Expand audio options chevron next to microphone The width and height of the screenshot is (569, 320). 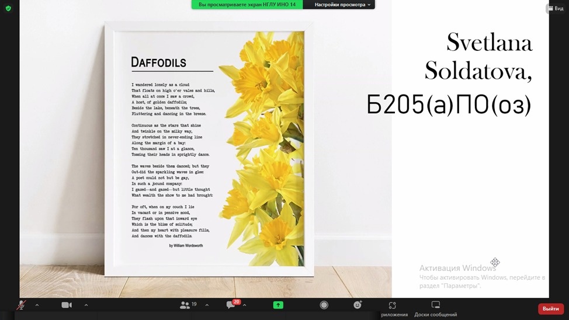point(37,305)
